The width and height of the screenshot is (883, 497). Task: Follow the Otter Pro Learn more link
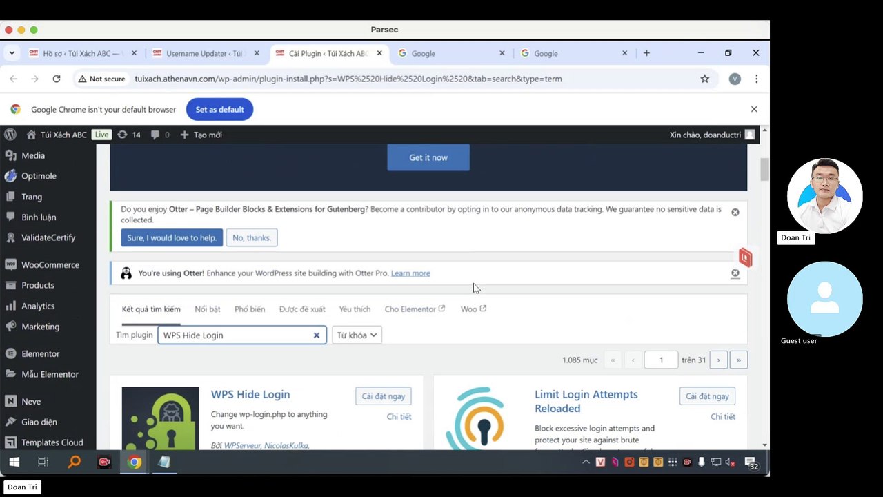(410, 273)
